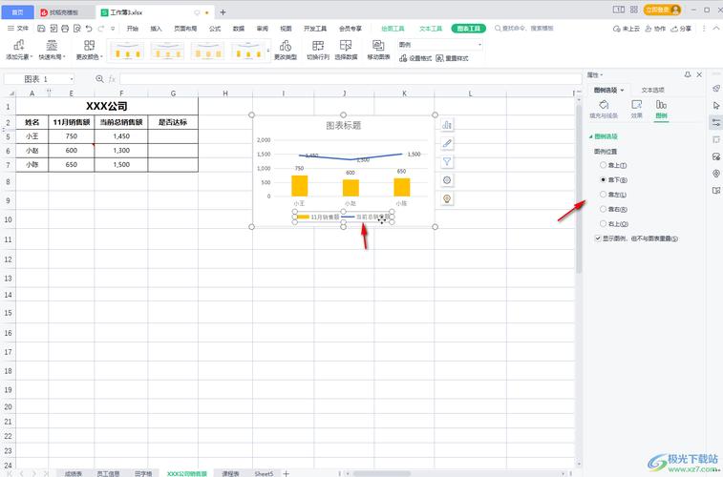Click Set Format (设置格式) button
Viewport: 723px width, 477px height.
(415, 58)
